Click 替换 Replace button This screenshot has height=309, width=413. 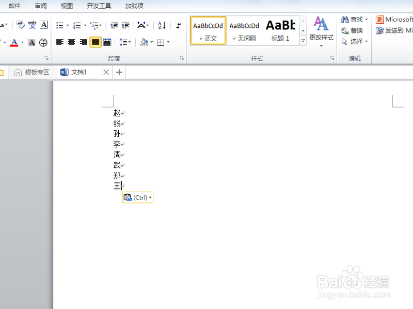[352, 30]
